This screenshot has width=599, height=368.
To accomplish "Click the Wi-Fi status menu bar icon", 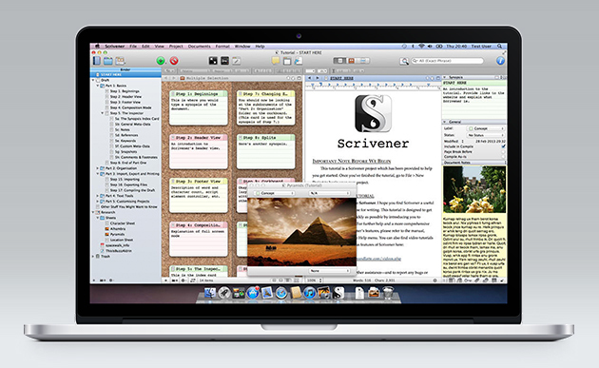I will click(x=421, y=46).
